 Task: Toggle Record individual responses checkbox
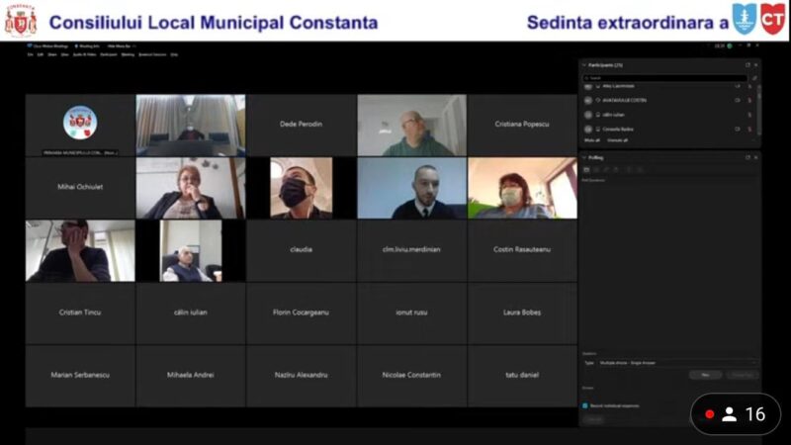click(585, 405)
